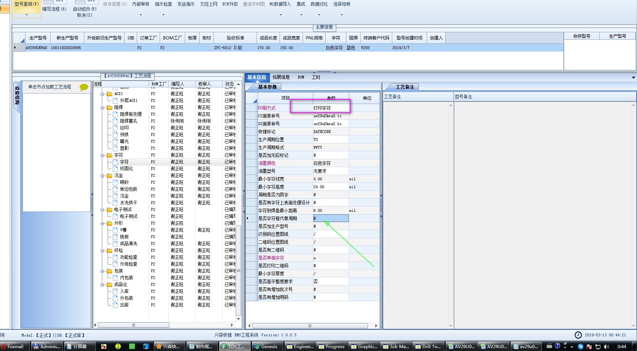Click the 阻焊 folder icon
Viewport: 637px width, 351px height.
click(x=110, y=107)
